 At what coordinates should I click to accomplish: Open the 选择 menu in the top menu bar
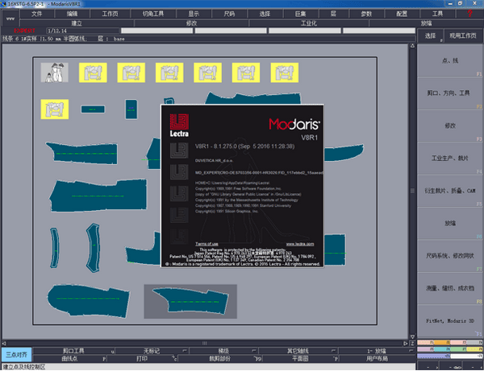[x=265, y=14]
